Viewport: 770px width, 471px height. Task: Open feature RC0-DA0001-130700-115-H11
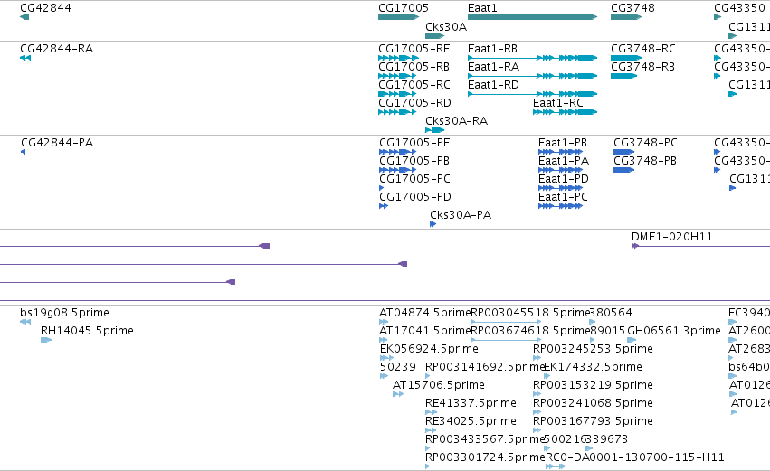(556, 467)
